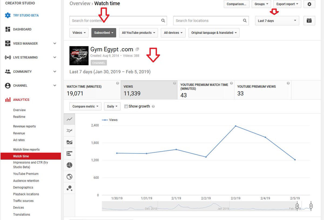Open the Compare metric dropdown
The height and width of the screenshot is (220, 324).
(x=85, y=106)
